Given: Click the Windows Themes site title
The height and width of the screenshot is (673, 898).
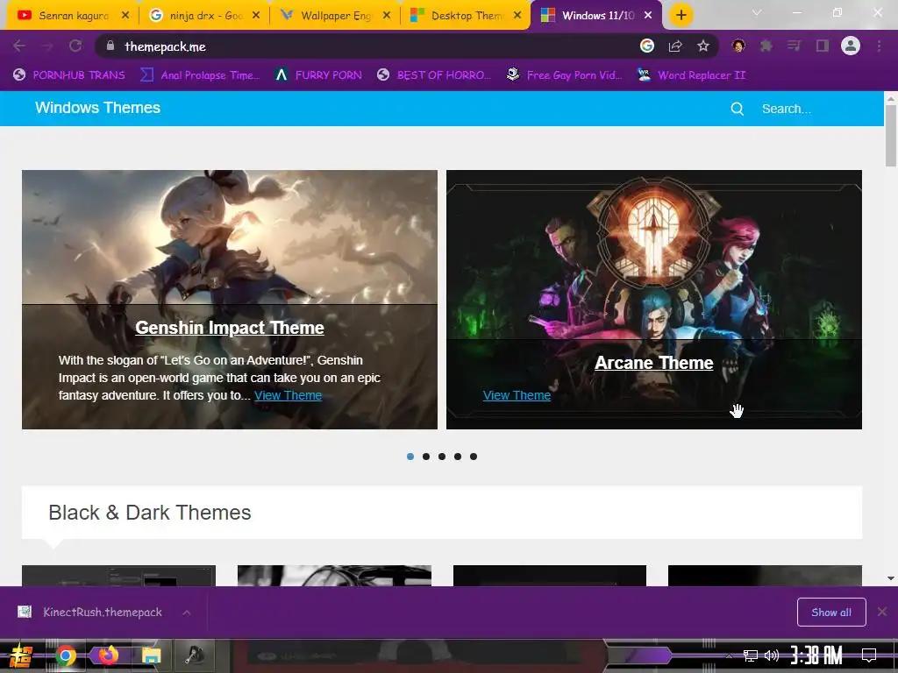Looking at the screenshot, I should (x=97, y=108).
